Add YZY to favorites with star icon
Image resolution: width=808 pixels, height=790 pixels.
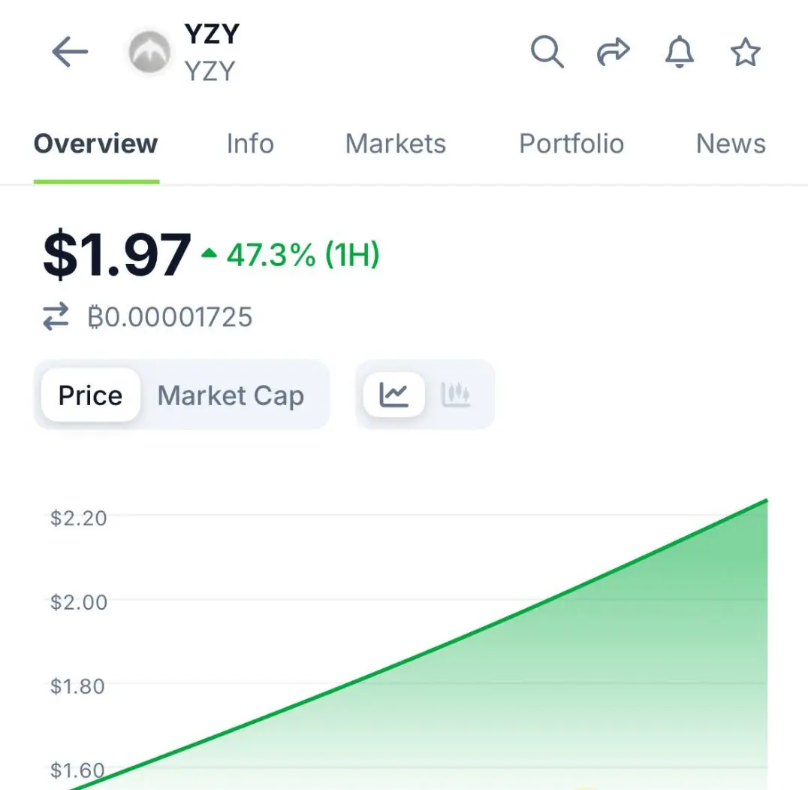745,52
